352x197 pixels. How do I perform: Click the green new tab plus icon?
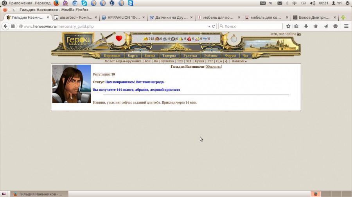pos(343,18)
